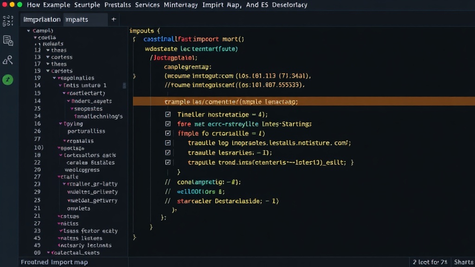
Task: Select porturalliss in the tree
Action: (86, 131)
